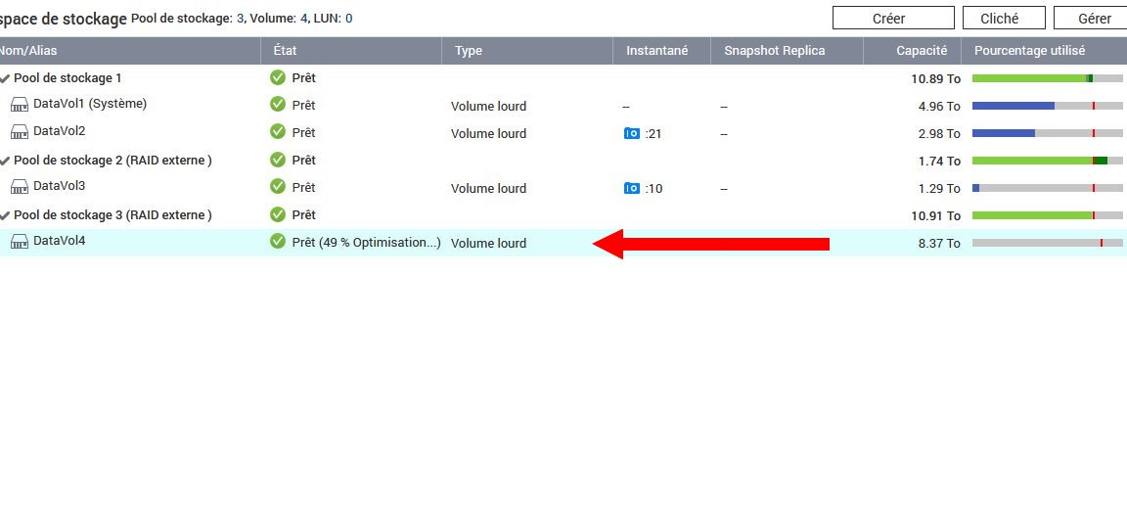
Task: Click the DataVol2 snapshot camera icon
Action: point(631,133)
